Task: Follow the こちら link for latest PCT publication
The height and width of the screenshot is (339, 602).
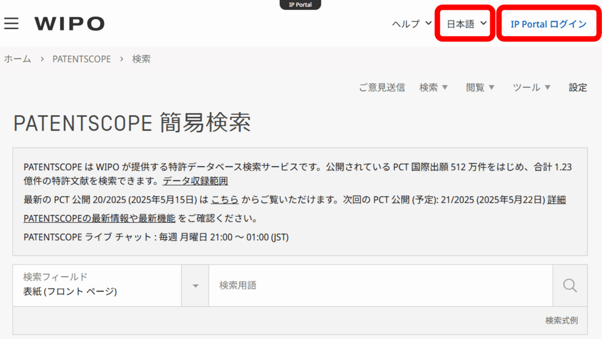Action: 225,200
